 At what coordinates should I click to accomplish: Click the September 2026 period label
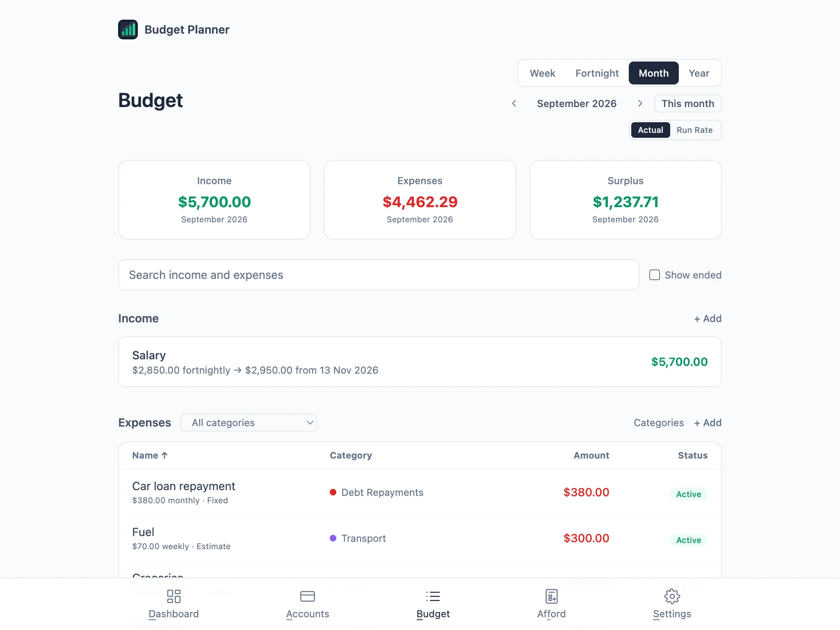pyautogui.click(x=577, y=103)
